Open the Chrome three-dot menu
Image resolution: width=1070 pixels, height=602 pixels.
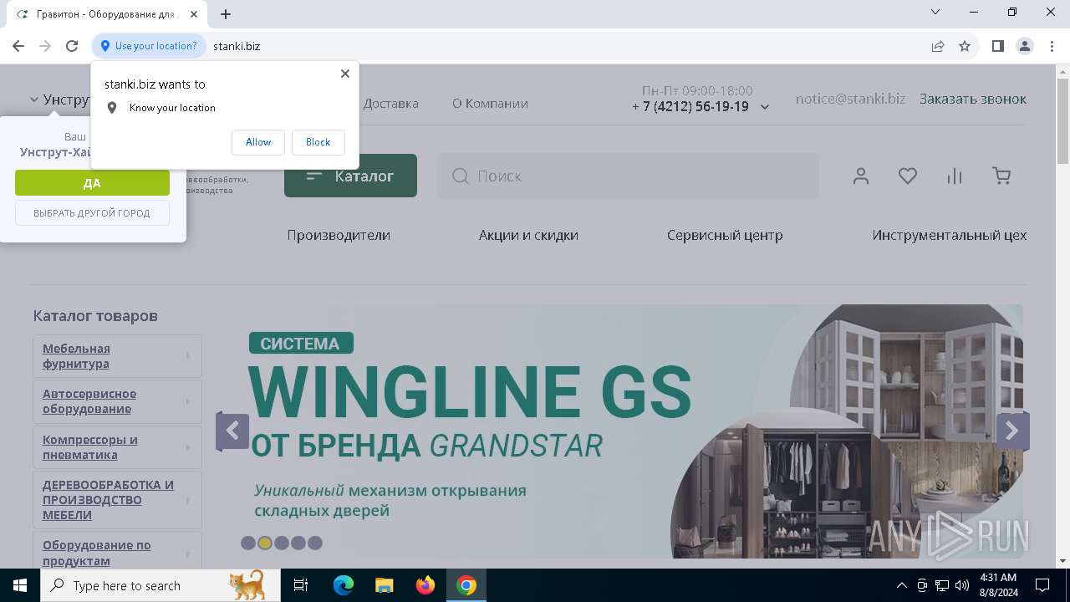pos(1051,46)
